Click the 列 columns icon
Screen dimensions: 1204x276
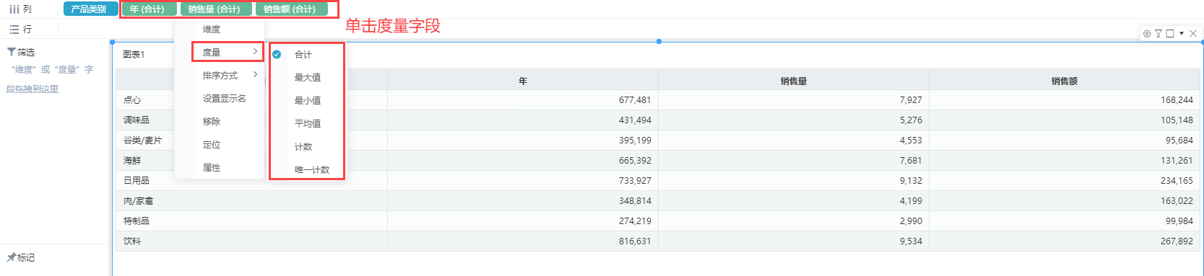point(14,9)
